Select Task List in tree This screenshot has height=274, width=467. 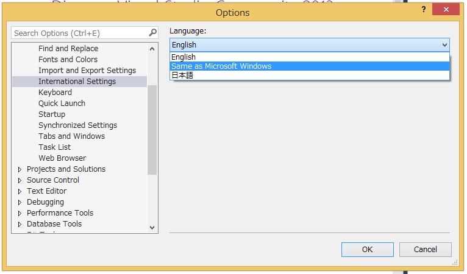(54, 147)
